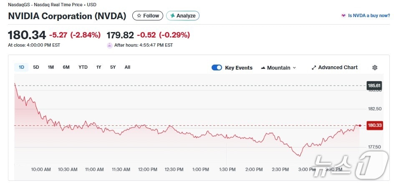394x185 pixels.
Task: View the 1Y chart range
Action: click(98, 67)
